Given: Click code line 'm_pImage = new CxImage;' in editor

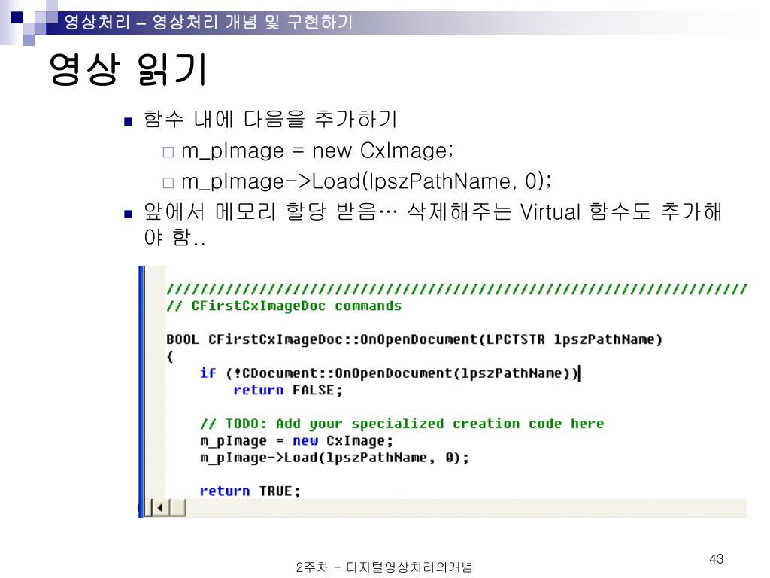Looking at the screenshot, I should tap(296, 441).
